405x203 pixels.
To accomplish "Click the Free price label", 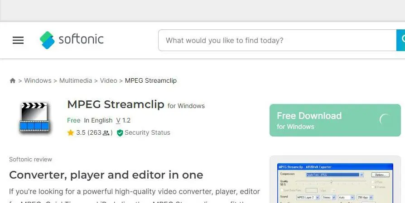I will (74, 120).
